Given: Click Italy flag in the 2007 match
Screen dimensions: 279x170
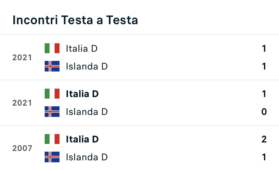Looking at the screenshot, I should point(52,139).
